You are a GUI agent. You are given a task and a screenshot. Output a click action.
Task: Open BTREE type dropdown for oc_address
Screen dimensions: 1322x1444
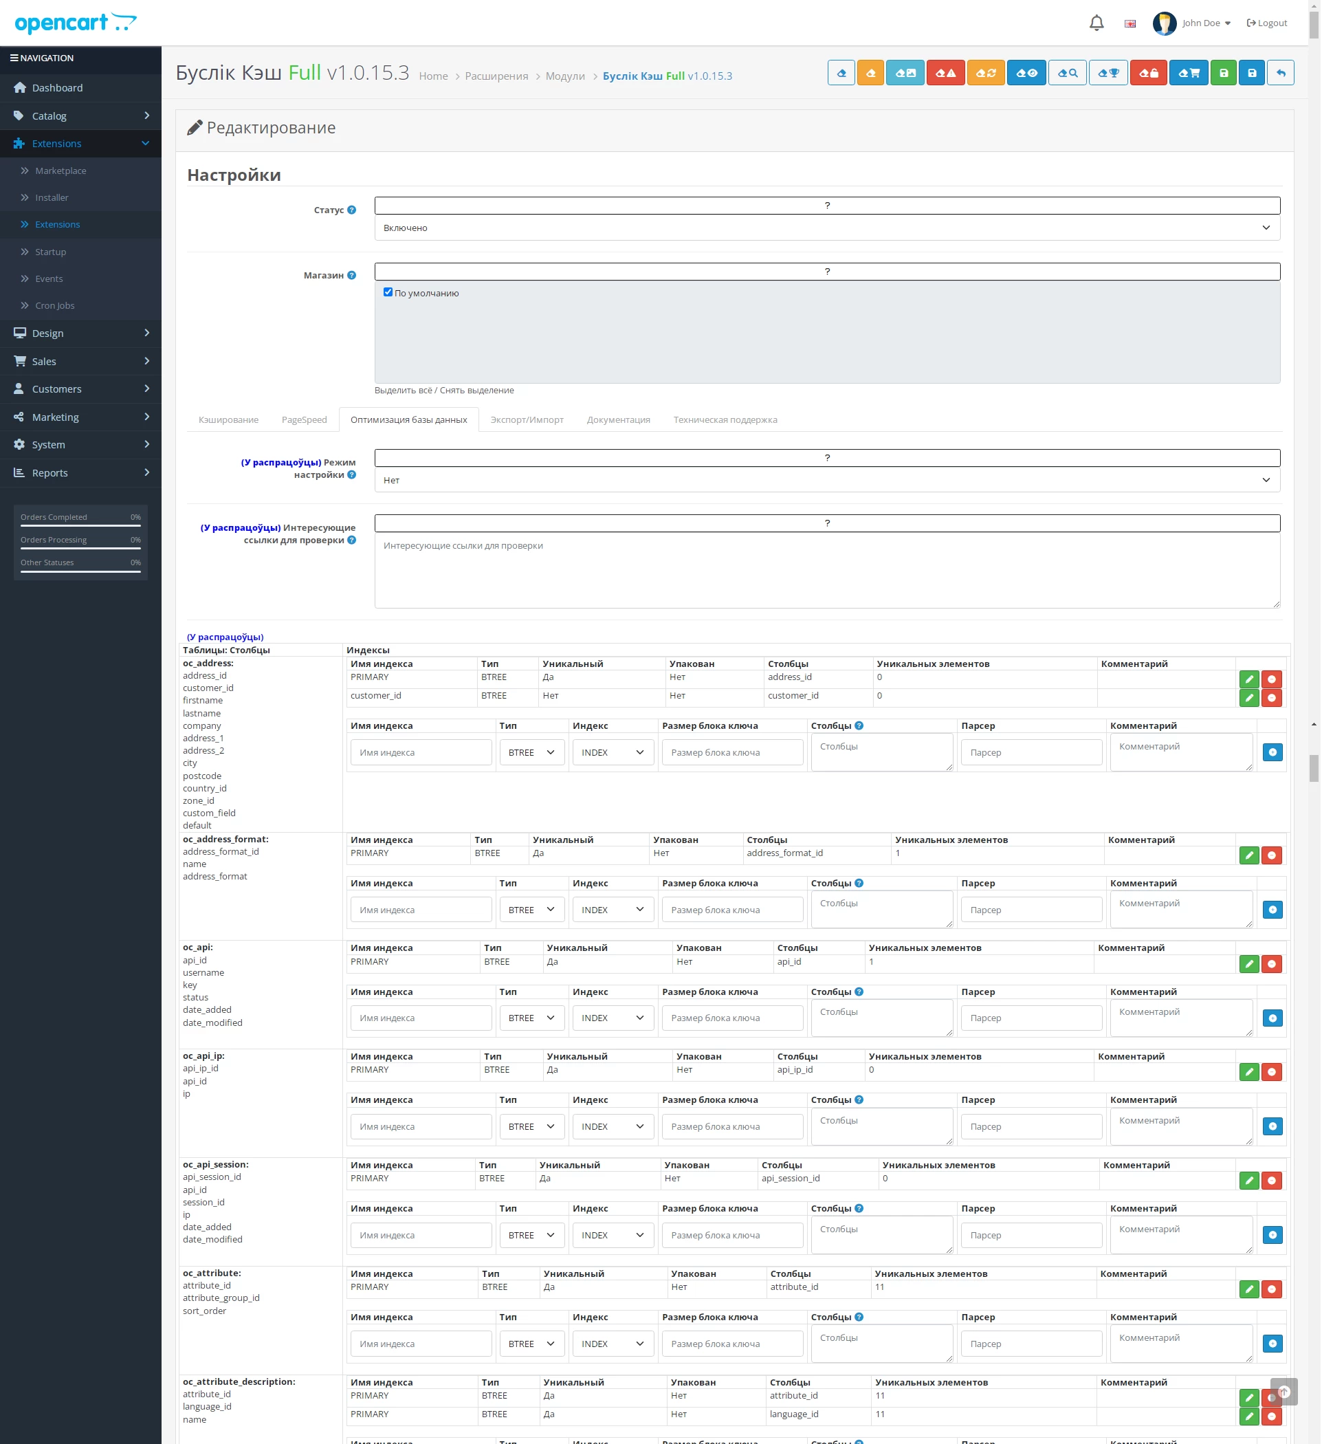point(532,752)
